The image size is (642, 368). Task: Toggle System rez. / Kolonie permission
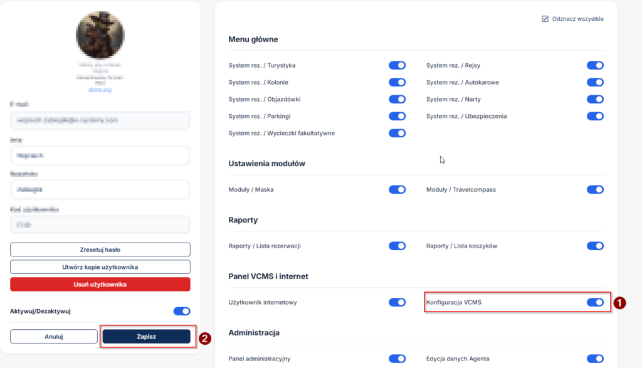click(397, 82)
